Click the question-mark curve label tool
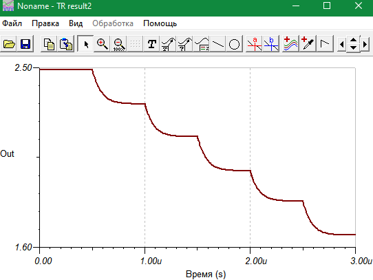Screen dimensions: 373x280 (185, 44)
